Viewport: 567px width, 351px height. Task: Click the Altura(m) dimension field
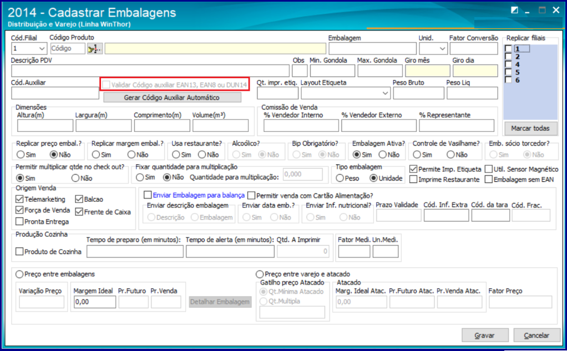[45, 126]
